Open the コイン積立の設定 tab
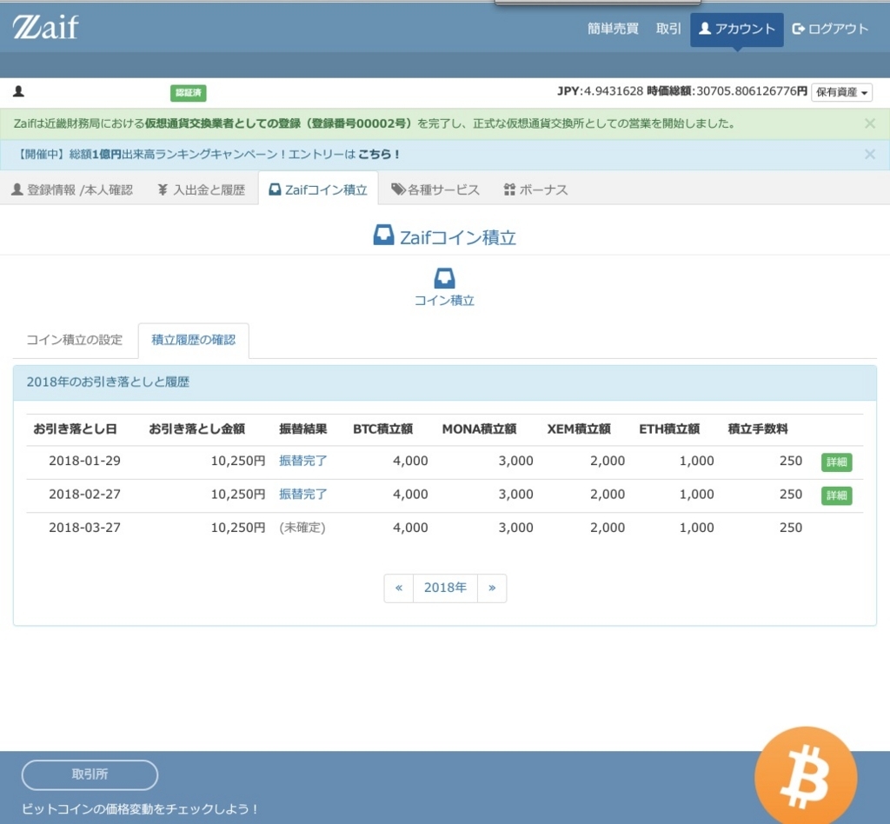890x824 pixels. click(x=75, y=340)
